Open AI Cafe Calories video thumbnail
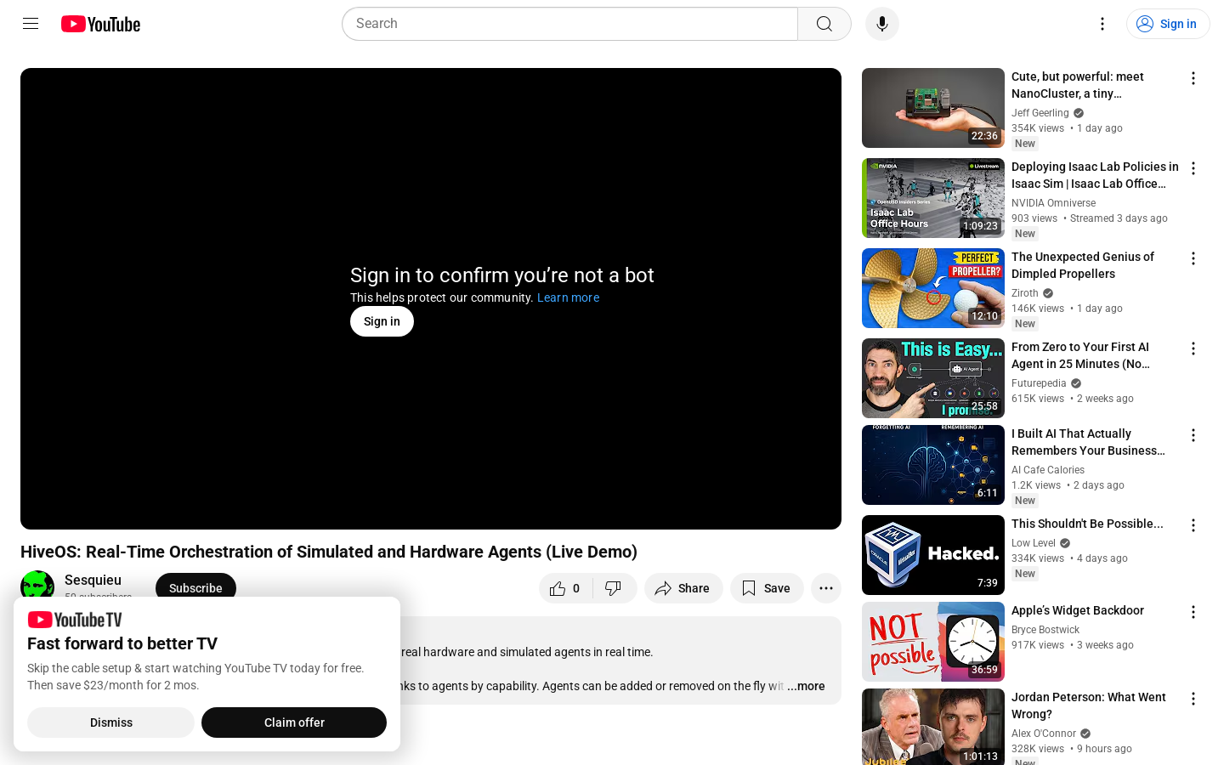The width and height of the screenshot is (1224, 765). (933, 465)
